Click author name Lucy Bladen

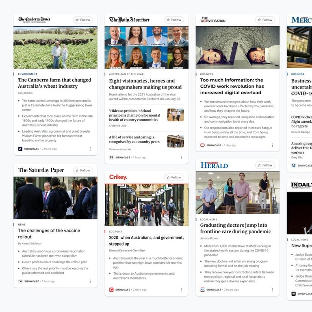pyautogui.click(x=25, y=93)
